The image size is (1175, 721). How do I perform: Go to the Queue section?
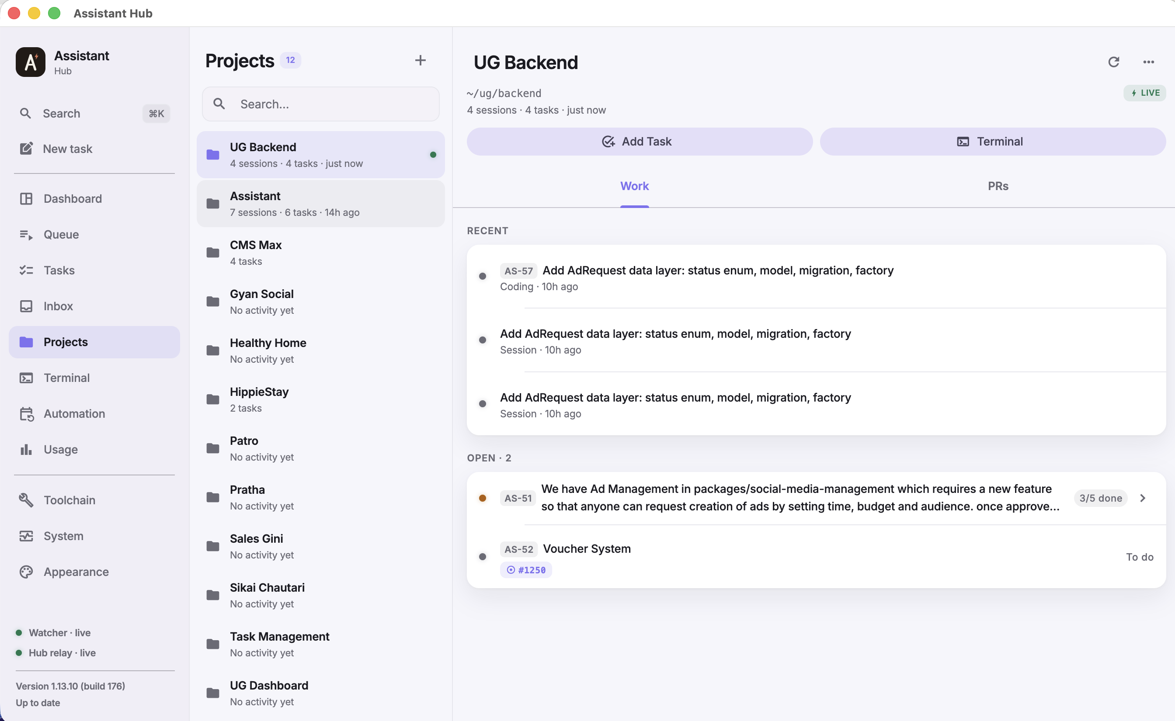(94, 234)
